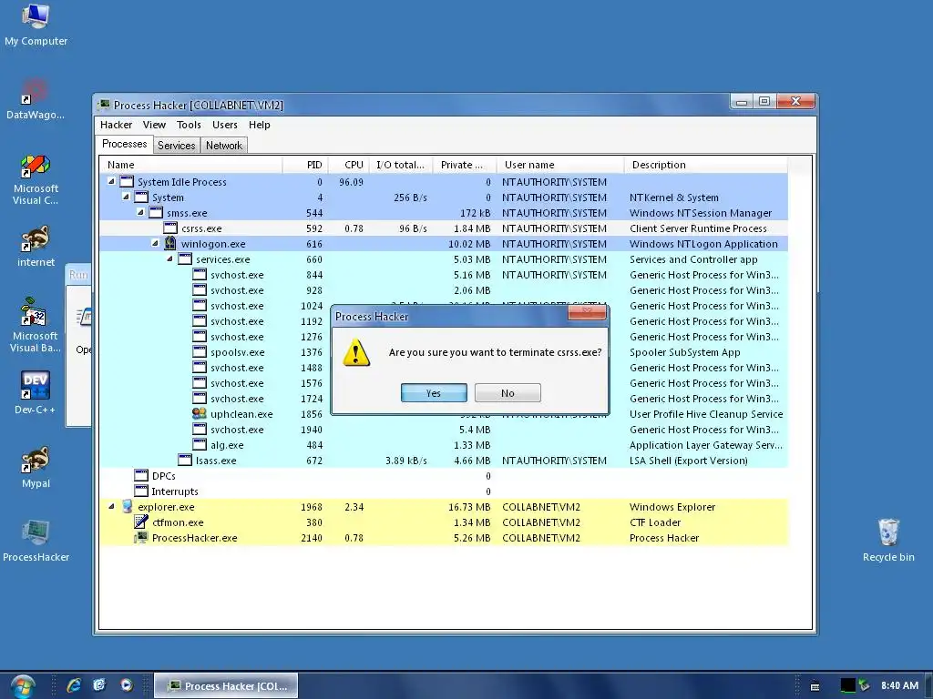Sort by Description column header
The image size is (933, 699).
(706, 165)
